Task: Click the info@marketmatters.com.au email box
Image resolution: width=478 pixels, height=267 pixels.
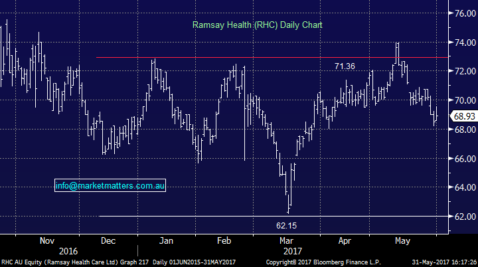Action: (x=110, y=185)
